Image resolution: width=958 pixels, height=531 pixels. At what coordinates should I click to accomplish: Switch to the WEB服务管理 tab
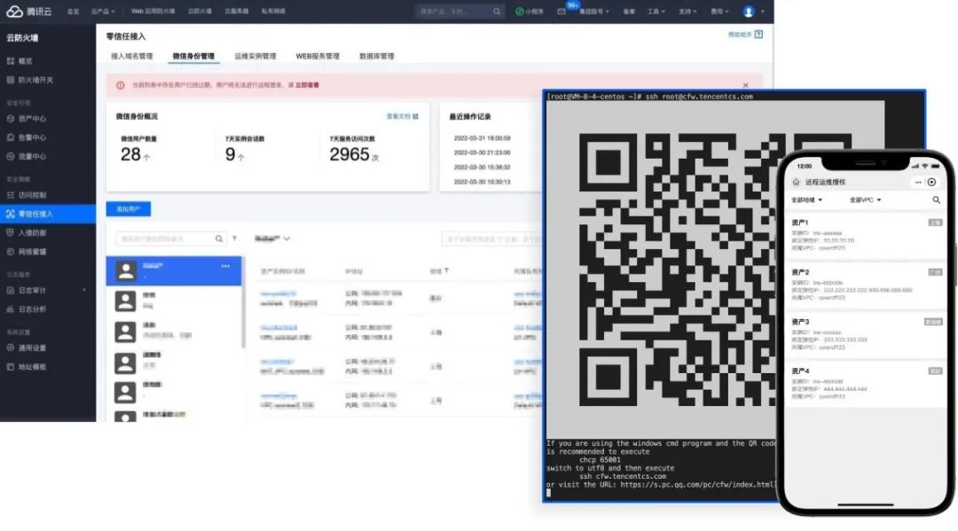317,56
